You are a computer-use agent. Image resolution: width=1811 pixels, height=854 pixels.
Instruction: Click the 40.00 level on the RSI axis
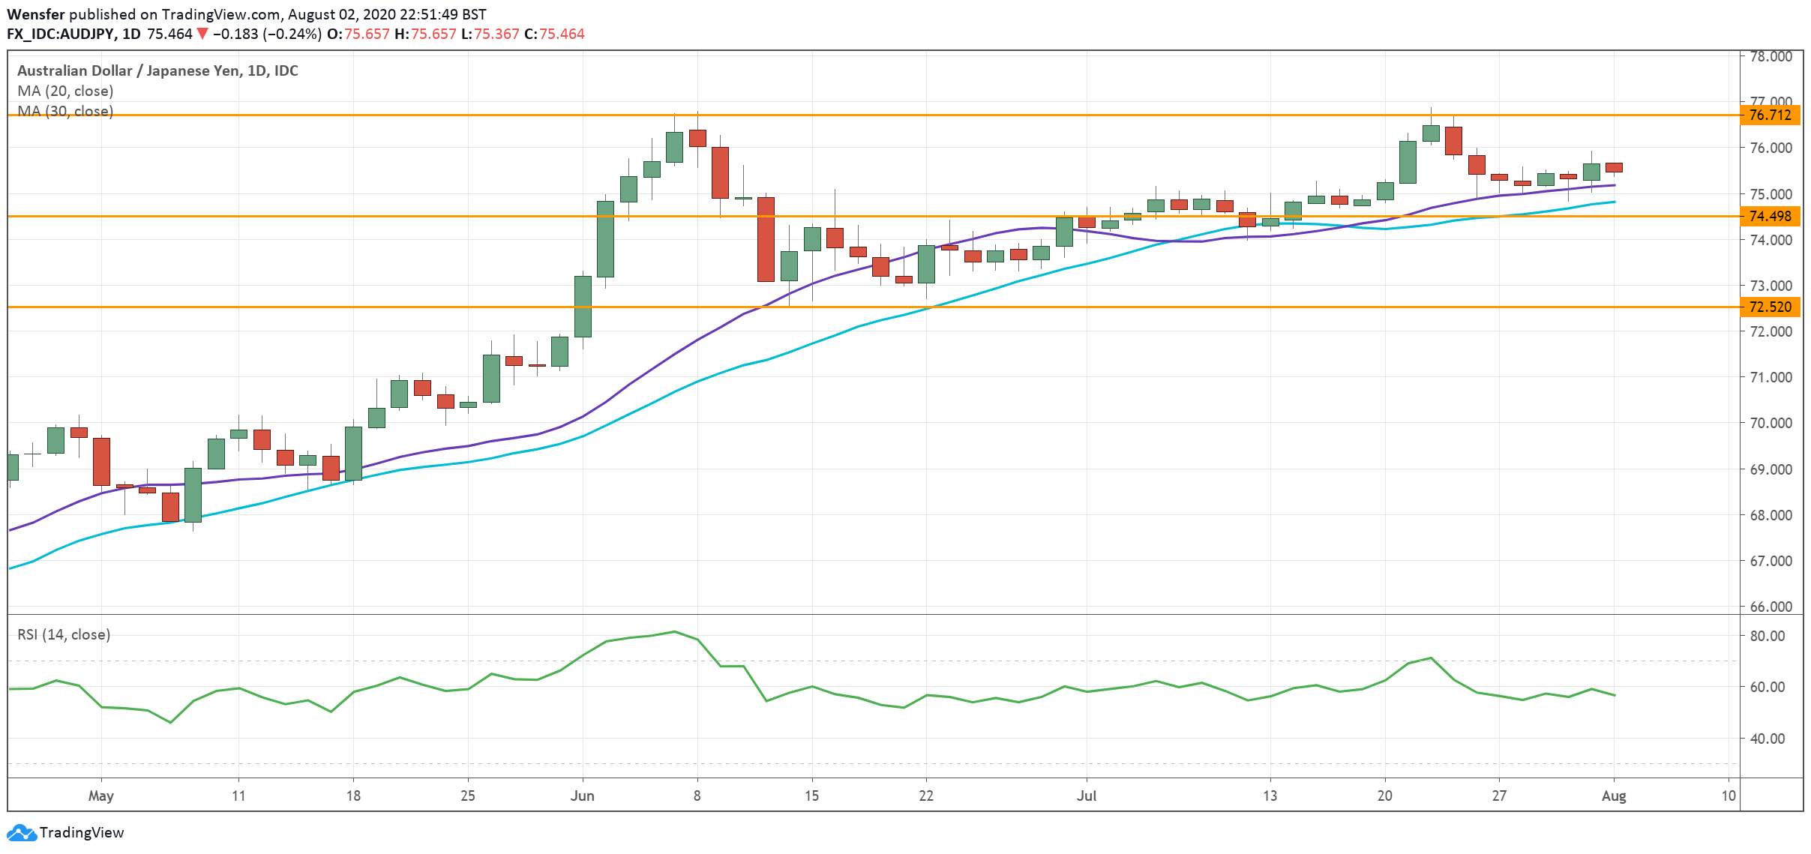pyautogui.click(x=1767, y=739)
